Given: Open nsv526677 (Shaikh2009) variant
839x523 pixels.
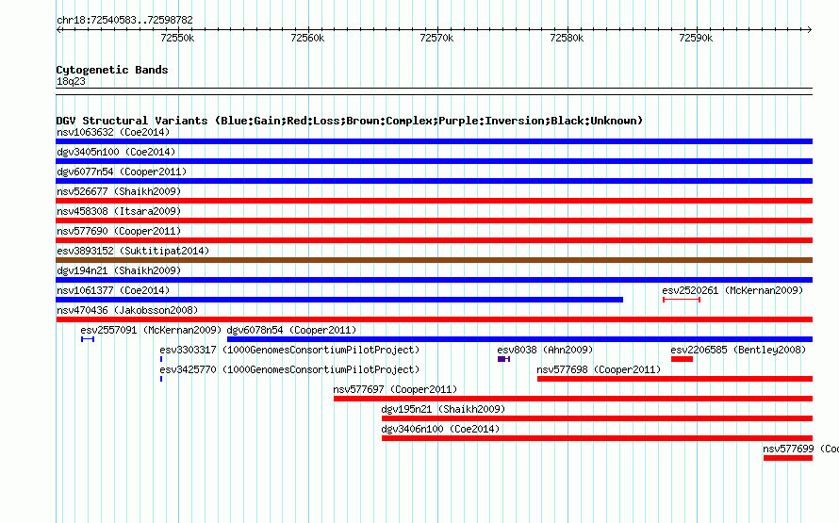Looking at the screenshot, I should tap(119, 191).
